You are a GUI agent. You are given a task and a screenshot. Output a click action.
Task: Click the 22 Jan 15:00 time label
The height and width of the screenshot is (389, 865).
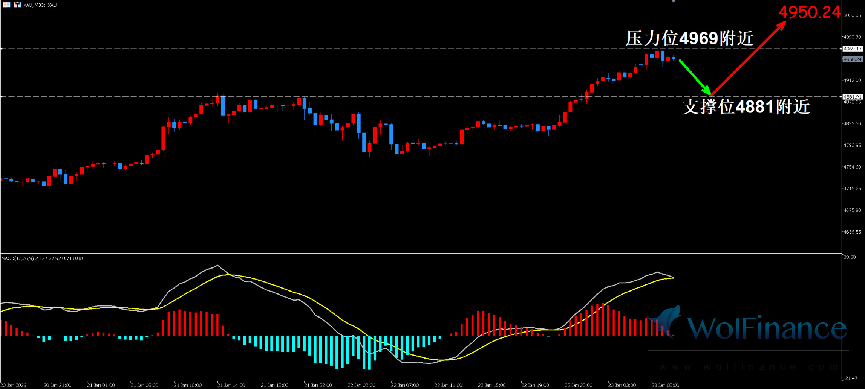pos(491,385)
